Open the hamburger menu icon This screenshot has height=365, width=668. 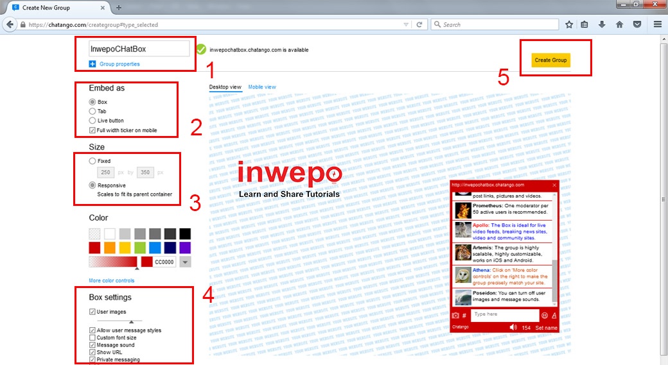tap(658, 24)
